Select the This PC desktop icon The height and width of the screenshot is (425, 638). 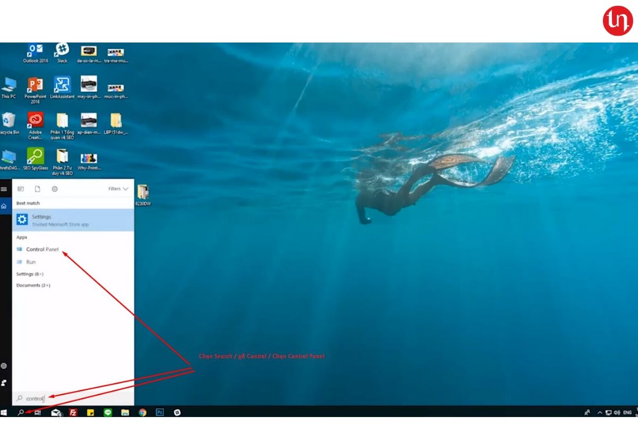9,88
